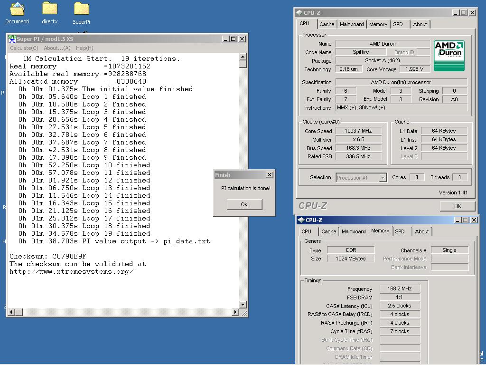Click the Super PI title bar app icon
The image size is (486, 365).
(x=12, y=39)
